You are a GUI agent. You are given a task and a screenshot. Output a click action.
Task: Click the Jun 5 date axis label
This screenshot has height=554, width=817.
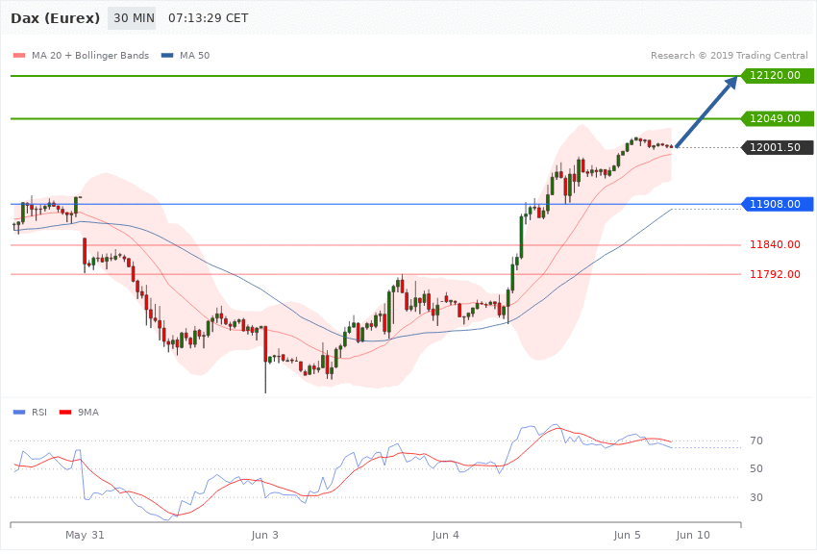click(x=627, y=535)
